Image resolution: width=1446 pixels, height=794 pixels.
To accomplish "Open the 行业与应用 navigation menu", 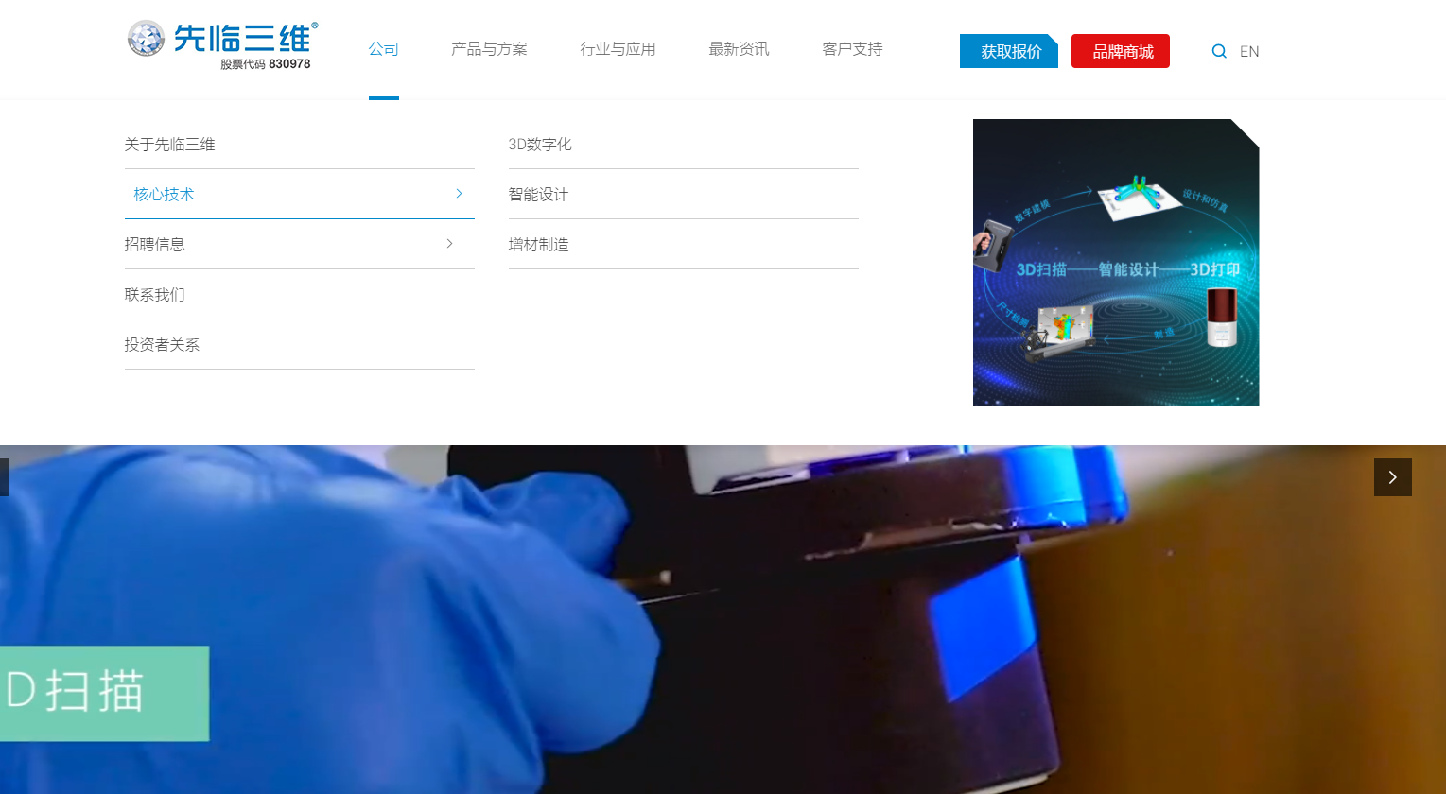I will [618, 48].
